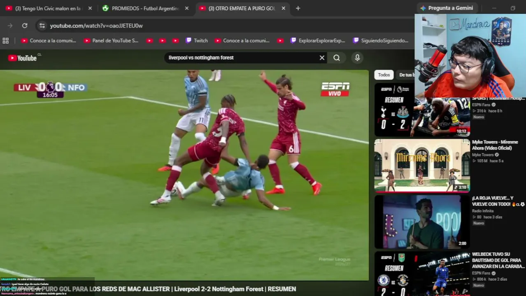Open the first 'Conoce a la comuni...' bookmark
Screen dimensions: 526x296
coord(49,41)
